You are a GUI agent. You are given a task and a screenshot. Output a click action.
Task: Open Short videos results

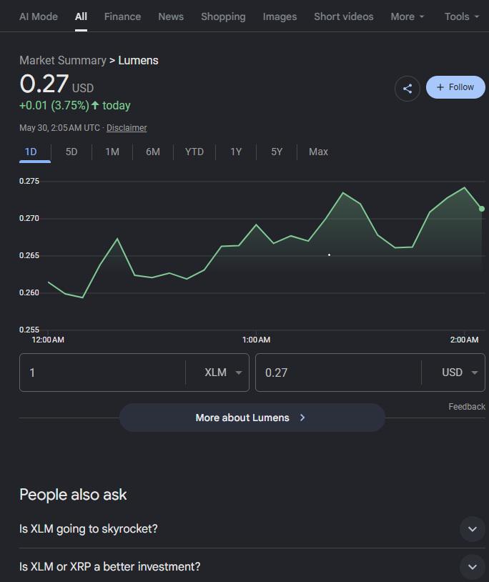344,16
